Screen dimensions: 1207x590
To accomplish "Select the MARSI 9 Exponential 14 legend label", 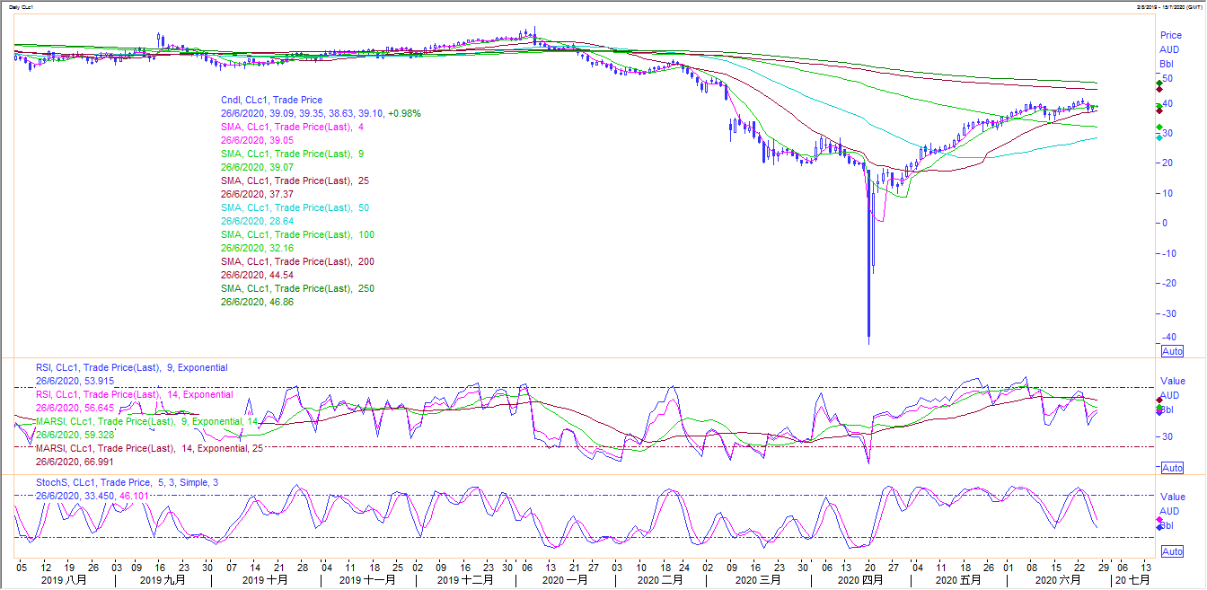I will (x=147, y=421).
